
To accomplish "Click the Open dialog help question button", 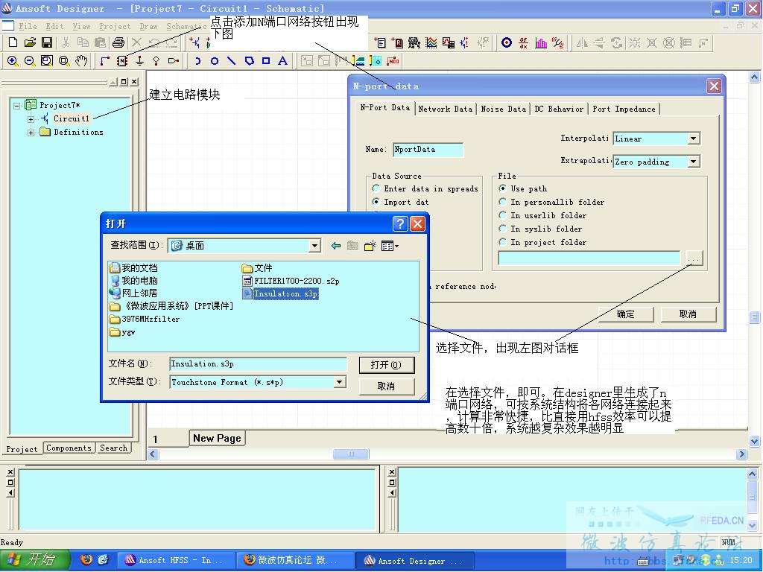I will tap(400, 223).
